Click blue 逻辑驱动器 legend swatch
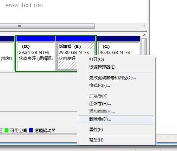This screenshot has height=151, width=177. [x=31, y=130]
